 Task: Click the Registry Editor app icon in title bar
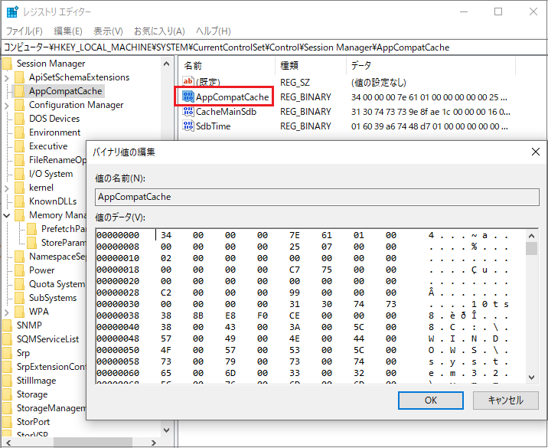pyautogui.click(x=12, y=11)
